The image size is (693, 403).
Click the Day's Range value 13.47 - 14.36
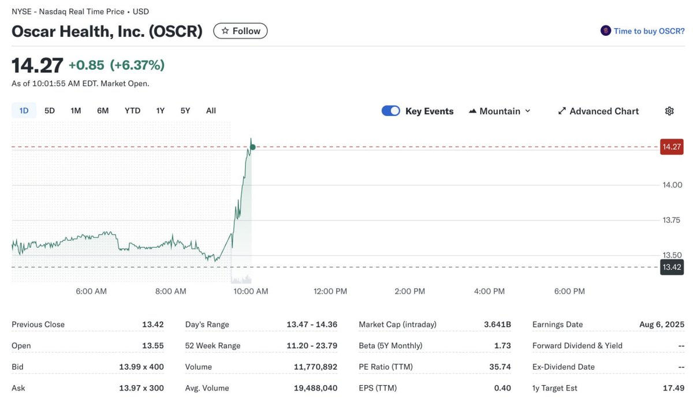[312, 324]
